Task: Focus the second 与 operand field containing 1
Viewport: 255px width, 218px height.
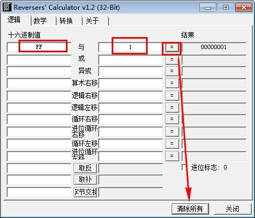Action: tap(130, 47)
